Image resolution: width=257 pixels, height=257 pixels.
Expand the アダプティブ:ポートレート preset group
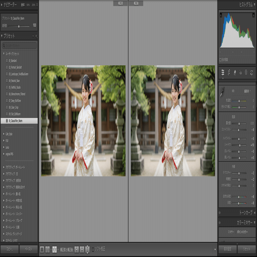click(4, 167)
